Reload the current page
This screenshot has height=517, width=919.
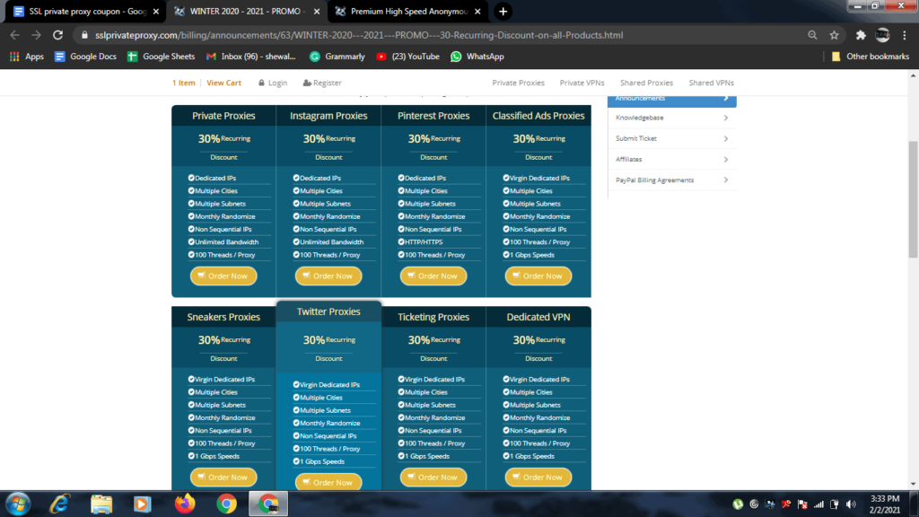click(57, 35)
